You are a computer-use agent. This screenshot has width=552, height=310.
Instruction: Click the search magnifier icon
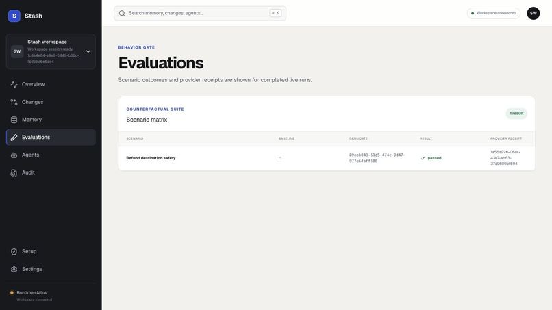[x=122, y=14]
